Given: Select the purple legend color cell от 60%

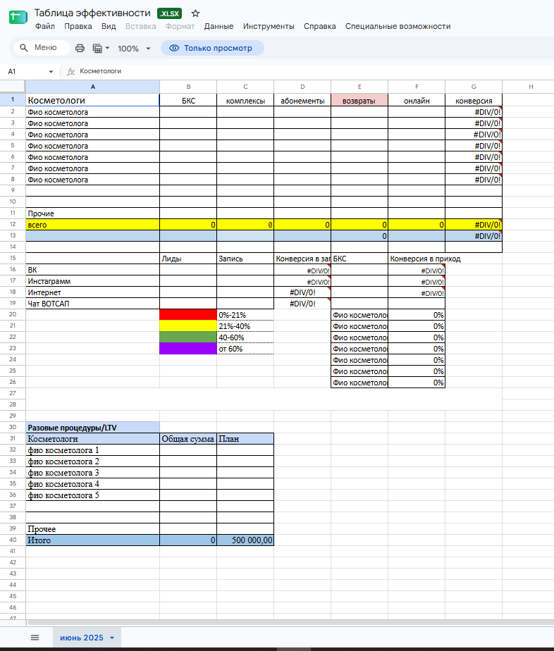Looking at the screenshot, I should tap(188, 348).
